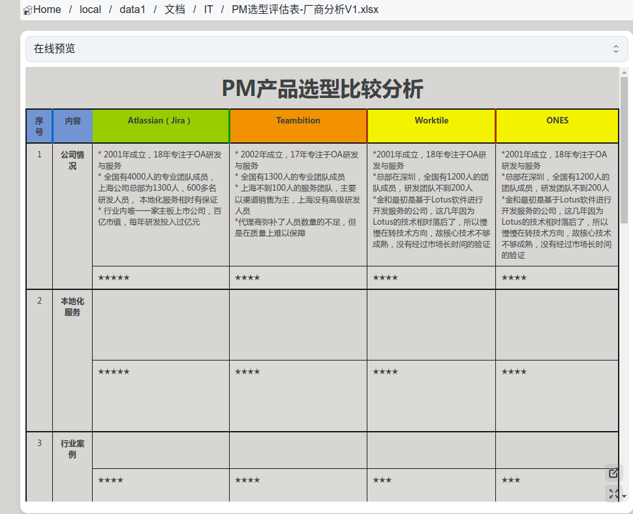Click the vertical scrollbar thumb
Image resolution: width=633 pixels, height=514 pixels.
(624, 150)
